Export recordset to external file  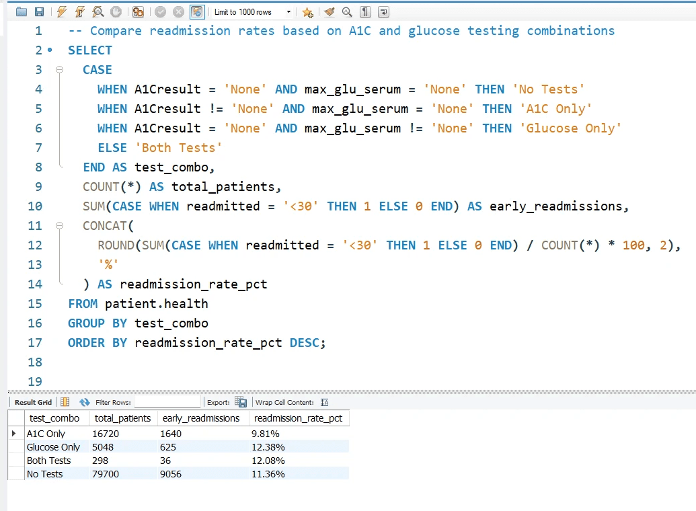[x=241, y=402]
